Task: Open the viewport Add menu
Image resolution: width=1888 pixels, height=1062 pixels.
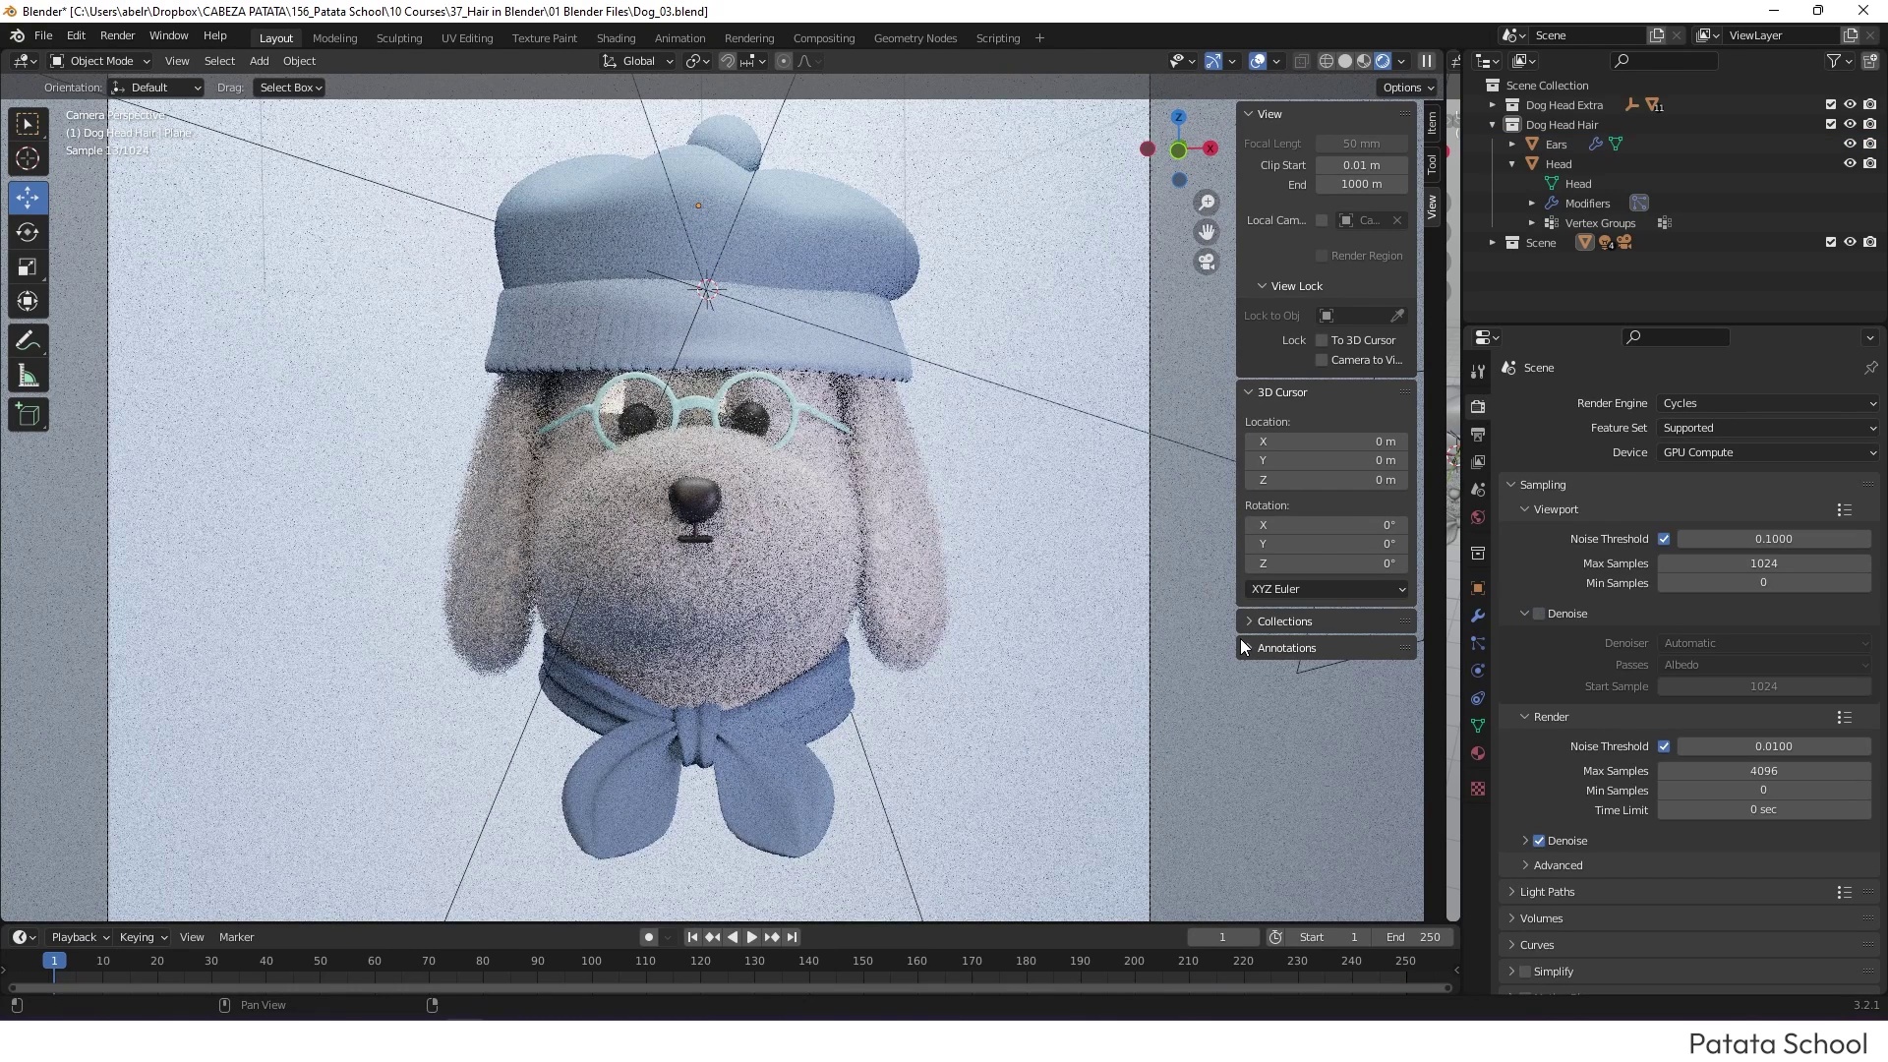Action: point(259,61)
